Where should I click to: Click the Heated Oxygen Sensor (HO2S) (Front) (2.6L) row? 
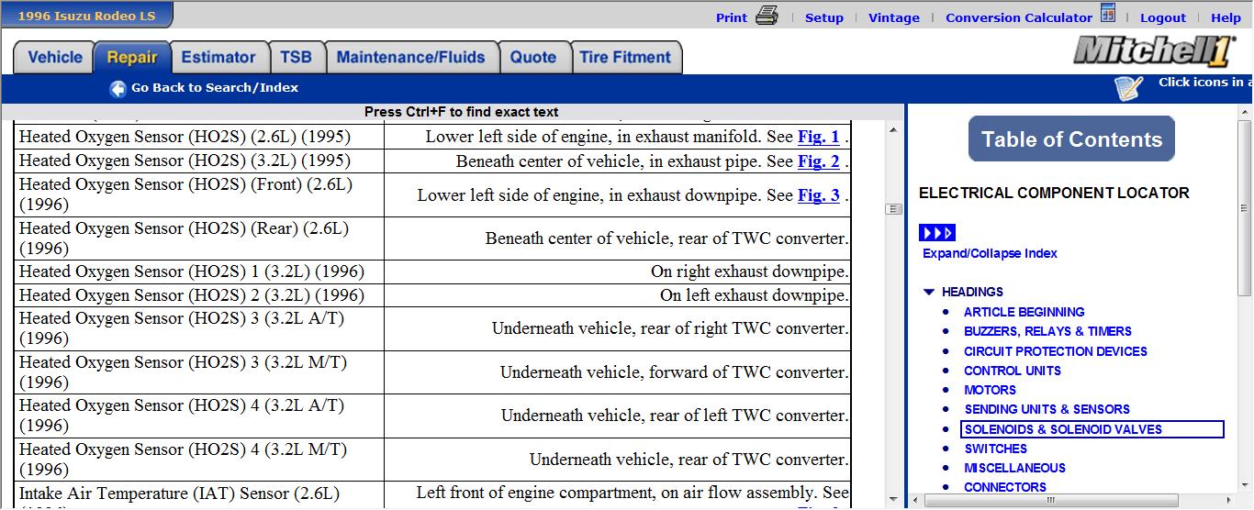pyautogui.click(x=432, y=195)
